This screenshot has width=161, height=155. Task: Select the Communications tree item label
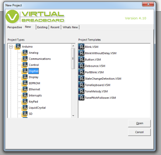40,59
